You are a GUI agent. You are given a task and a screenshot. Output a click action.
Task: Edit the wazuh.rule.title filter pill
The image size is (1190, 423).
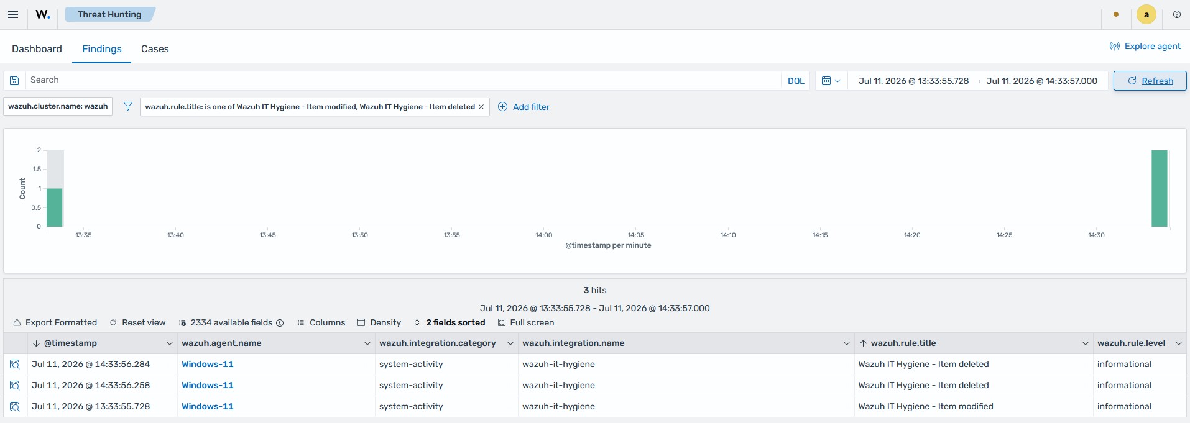point(310,107)
